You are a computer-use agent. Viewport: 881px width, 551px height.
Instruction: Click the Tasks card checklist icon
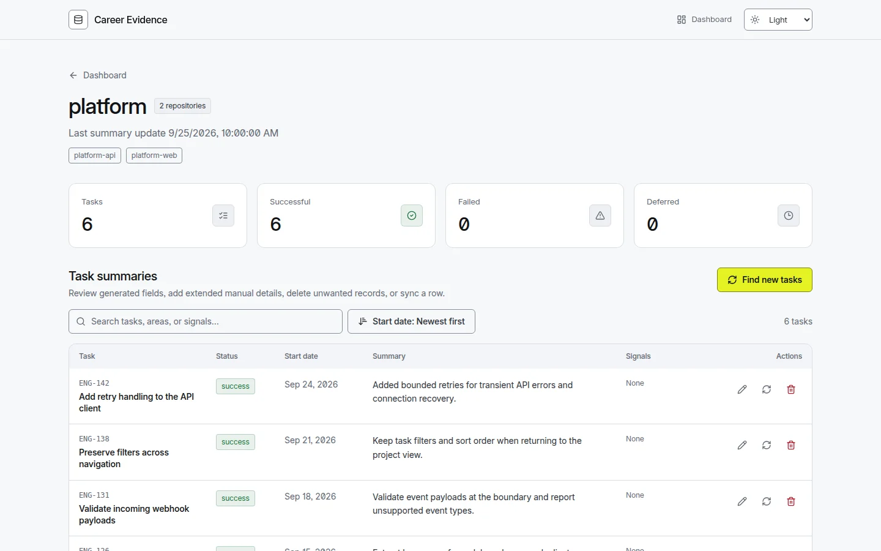click(x=223, y=216)
